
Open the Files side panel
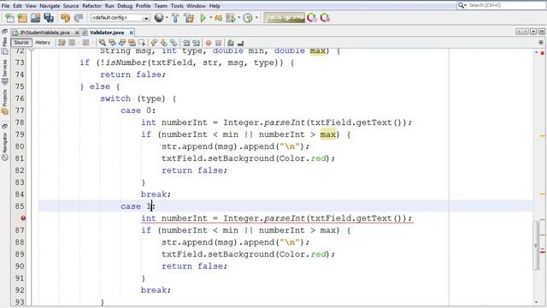pyautogui.click(x=4, y=46)
